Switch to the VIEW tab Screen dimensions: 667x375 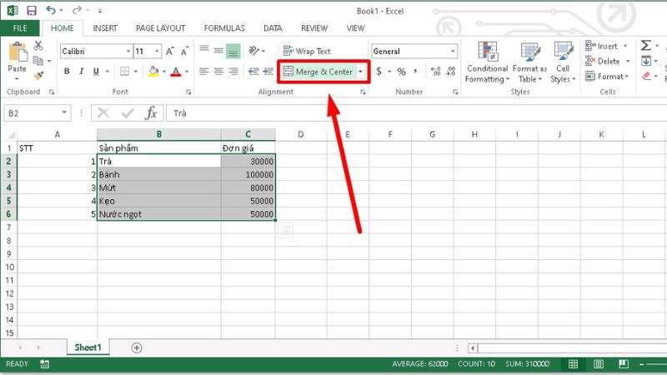355,28
